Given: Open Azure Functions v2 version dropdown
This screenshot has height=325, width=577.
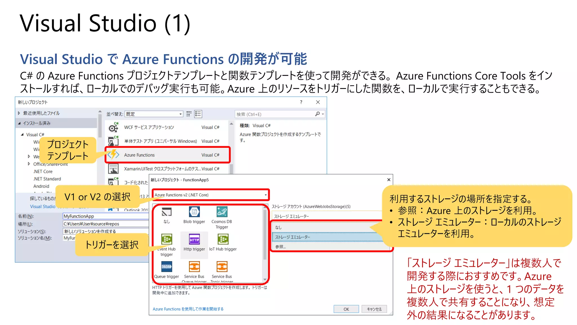Looking at the screenshot, I should [x=210, y=195].
